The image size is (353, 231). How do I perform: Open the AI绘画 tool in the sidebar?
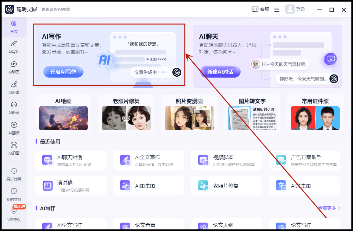click(14, 87)
